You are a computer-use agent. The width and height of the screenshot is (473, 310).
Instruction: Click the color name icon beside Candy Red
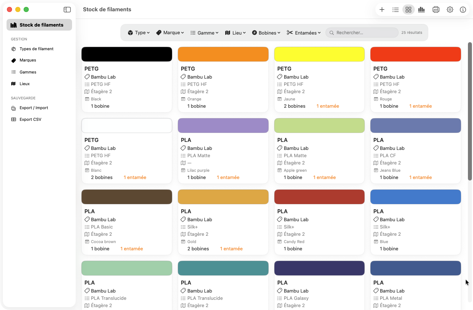280,242
